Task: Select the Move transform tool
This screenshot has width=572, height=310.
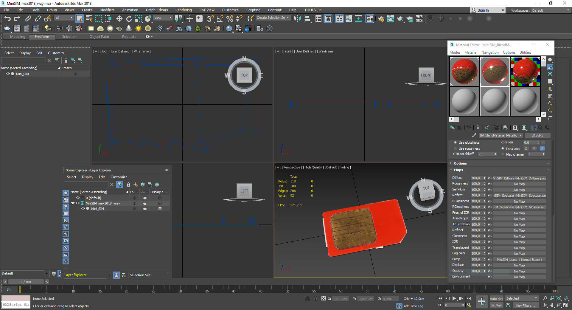Action: click(119, 19)
